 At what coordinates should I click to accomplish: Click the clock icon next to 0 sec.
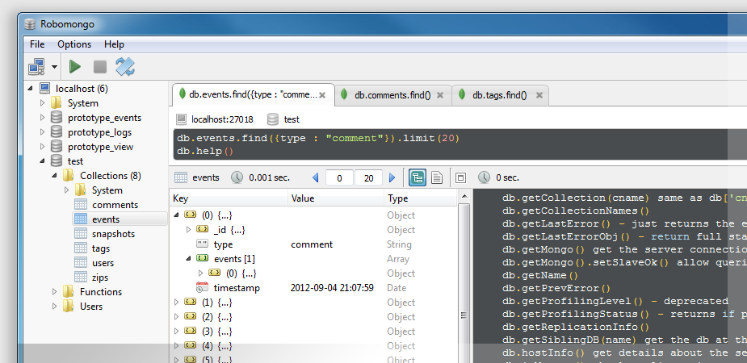484,178
